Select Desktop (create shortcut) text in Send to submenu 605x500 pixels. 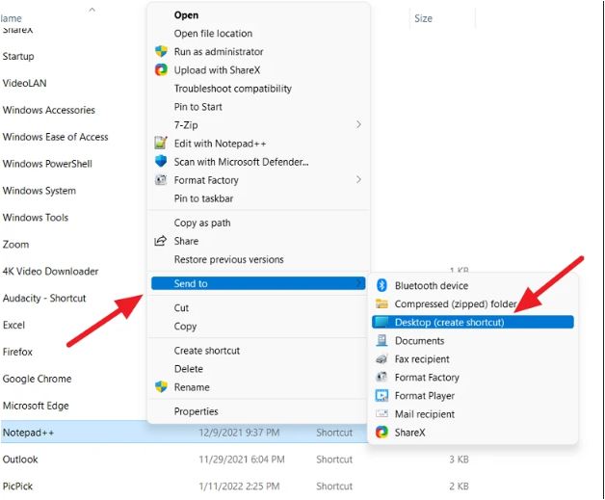(450, 323)
